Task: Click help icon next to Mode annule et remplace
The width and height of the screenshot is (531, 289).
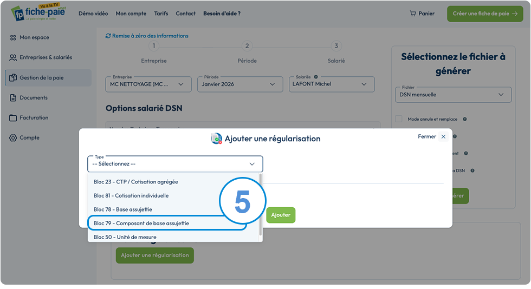Action: tap(465, 119)
